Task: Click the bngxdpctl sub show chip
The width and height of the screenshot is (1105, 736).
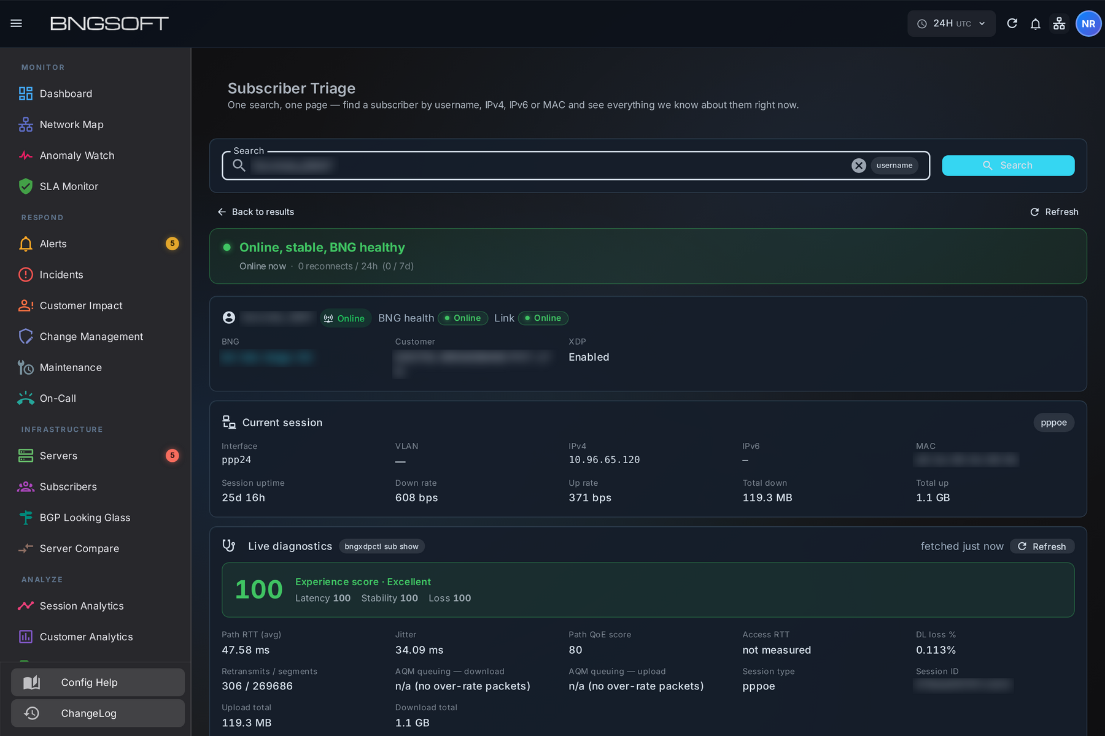Action: (x=381, y=546)
